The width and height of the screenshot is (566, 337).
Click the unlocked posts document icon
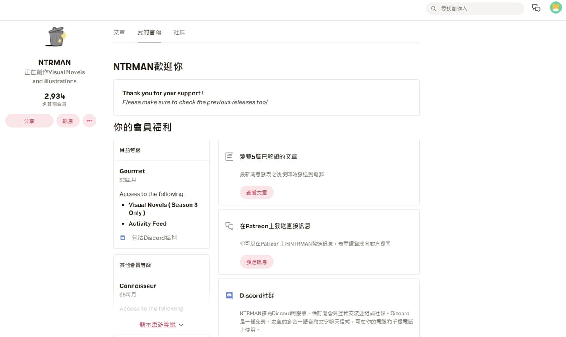(x=229, y=157)
